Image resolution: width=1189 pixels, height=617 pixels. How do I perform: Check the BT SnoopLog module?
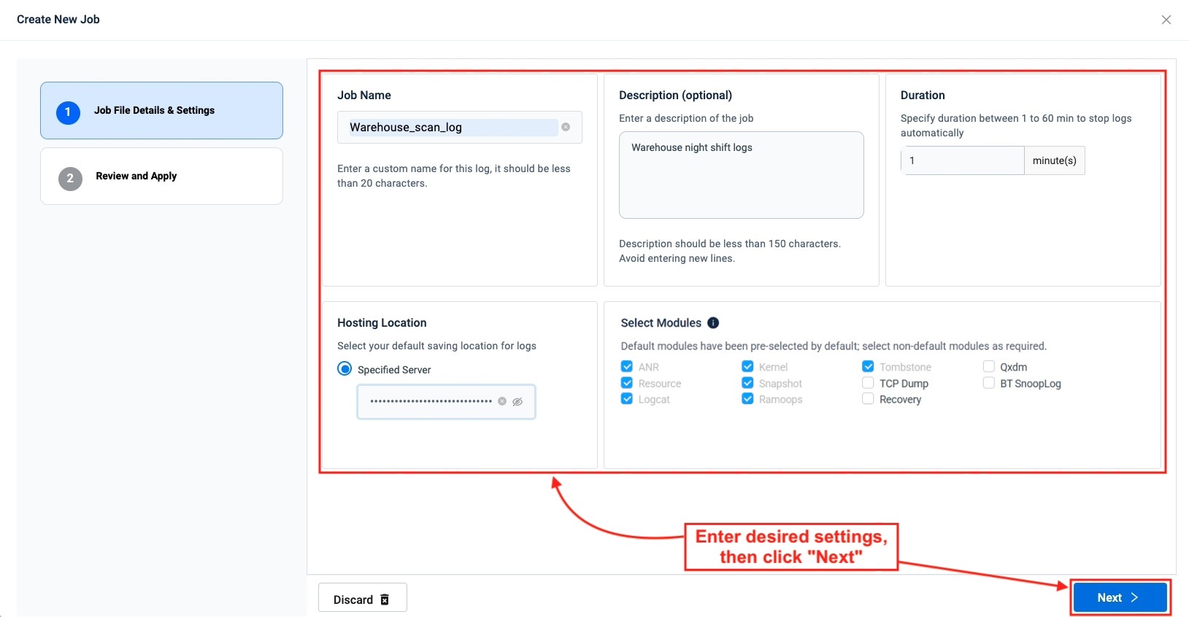coord(988,383)
